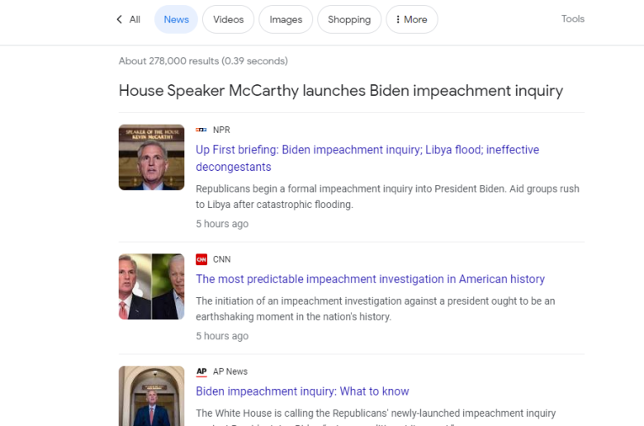Click the back arrow beside All

119,20
